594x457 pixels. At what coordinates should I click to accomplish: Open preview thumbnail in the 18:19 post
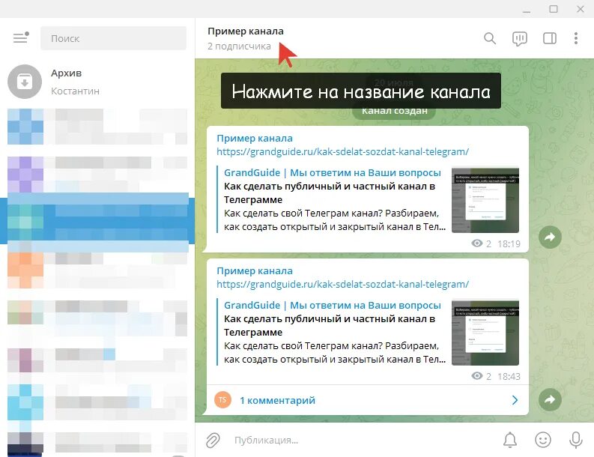[485, 200]
